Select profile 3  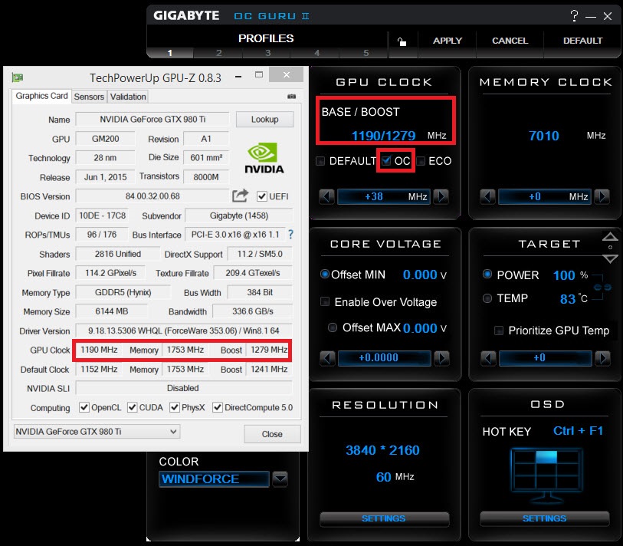pyautogui.click(x=268, y=53)
